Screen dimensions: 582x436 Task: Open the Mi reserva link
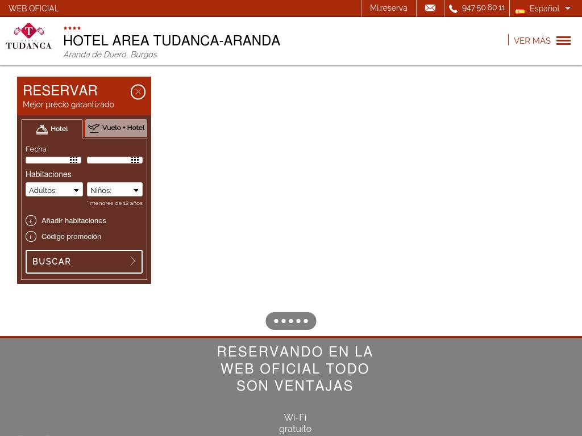tap(388, 8)
